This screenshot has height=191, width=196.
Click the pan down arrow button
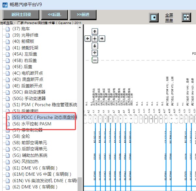[95, 46]
